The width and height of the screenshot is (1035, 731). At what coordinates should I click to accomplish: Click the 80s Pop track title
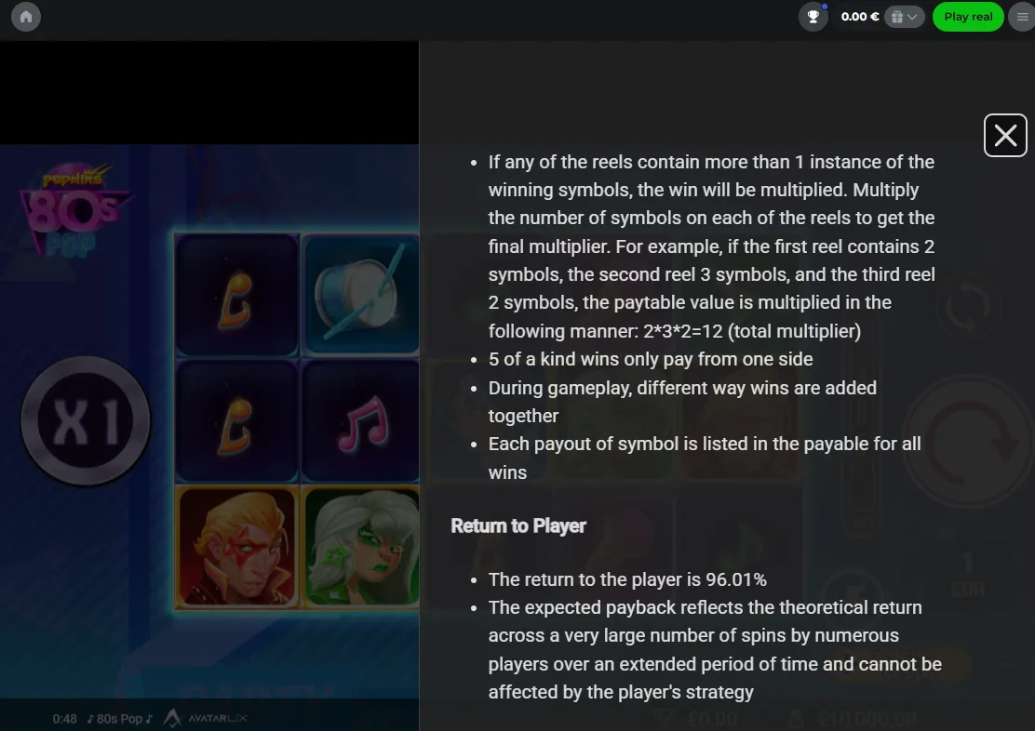pyautogui.click(x=119, y=719)
